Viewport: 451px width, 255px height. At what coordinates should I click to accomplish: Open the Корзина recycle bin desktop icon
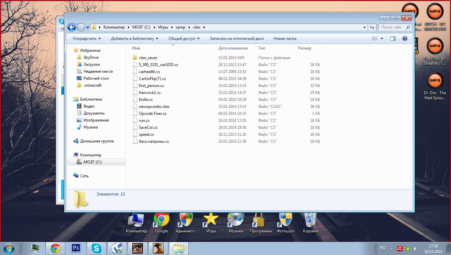click(310, 222)
